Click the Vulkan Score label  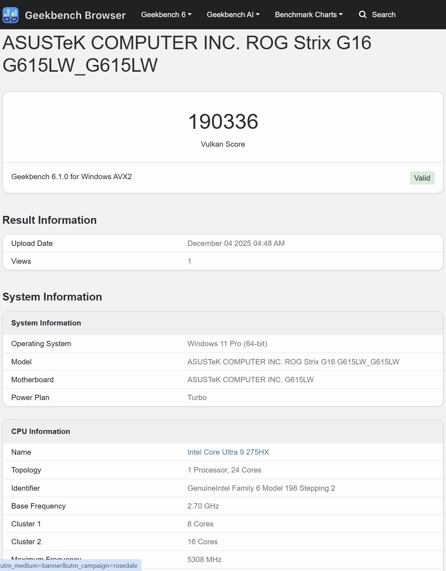pos(223,144)
